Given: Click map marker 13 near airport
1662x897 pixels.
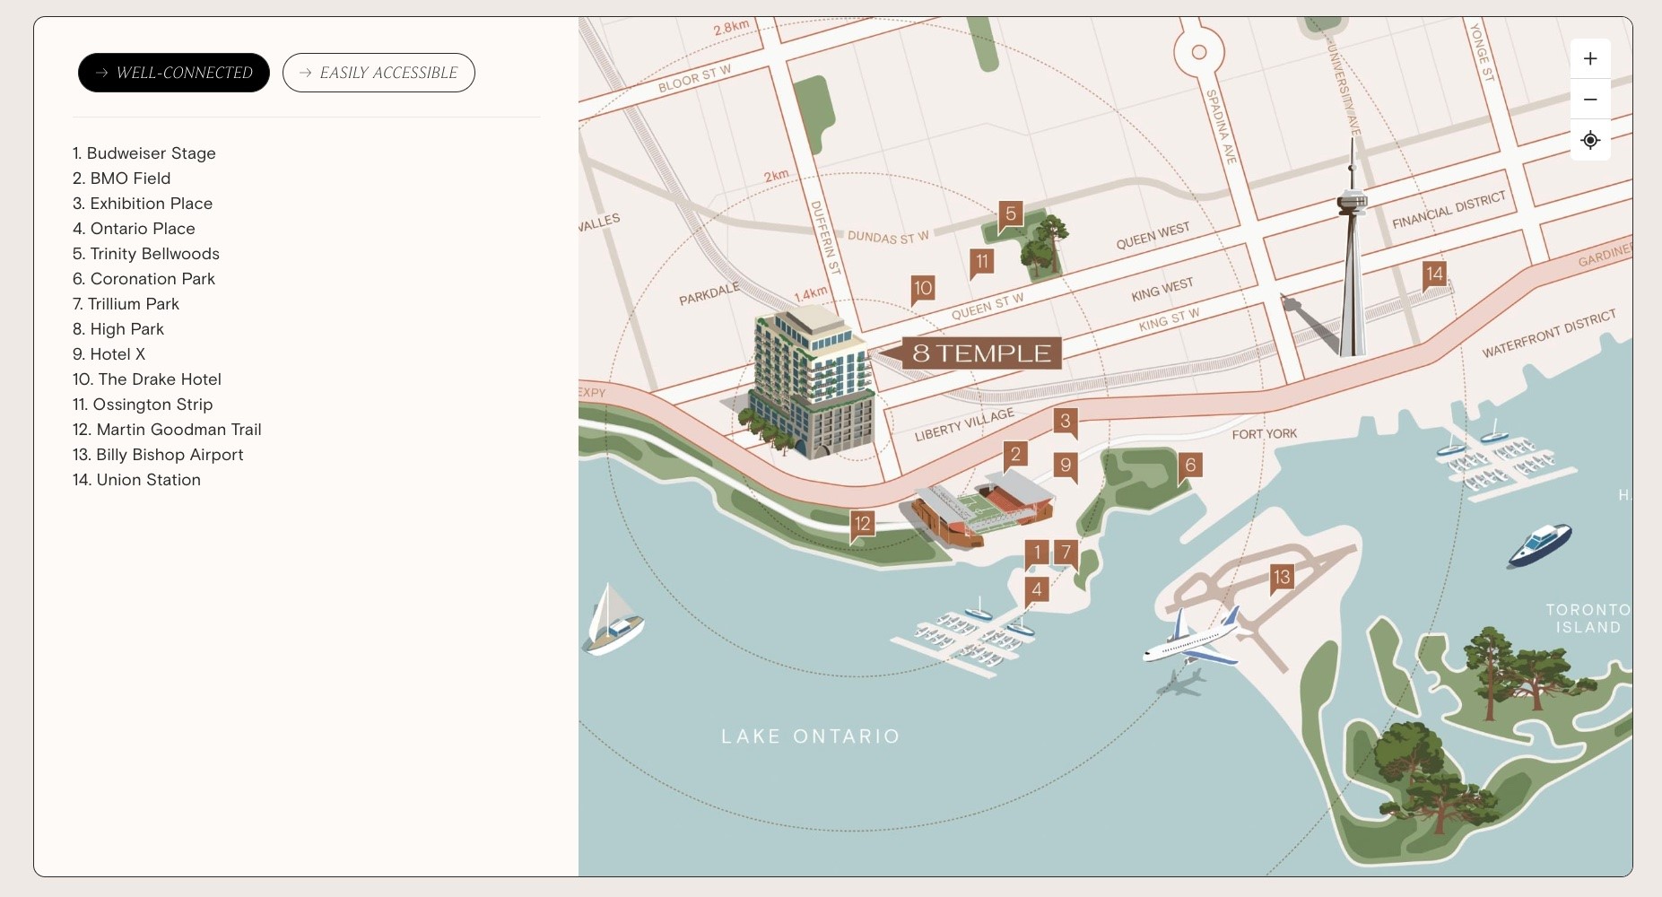Looking at the screenshot, I should pyautogui.click(x=1282, y=578).
